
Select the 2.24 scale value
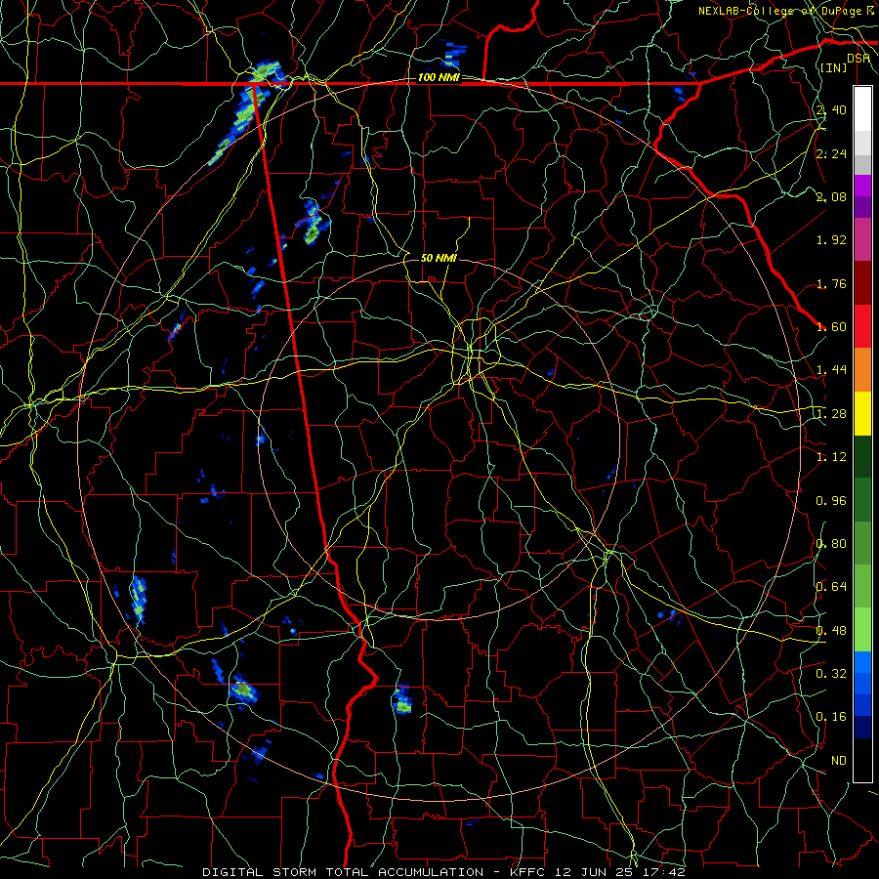point(831,153)
